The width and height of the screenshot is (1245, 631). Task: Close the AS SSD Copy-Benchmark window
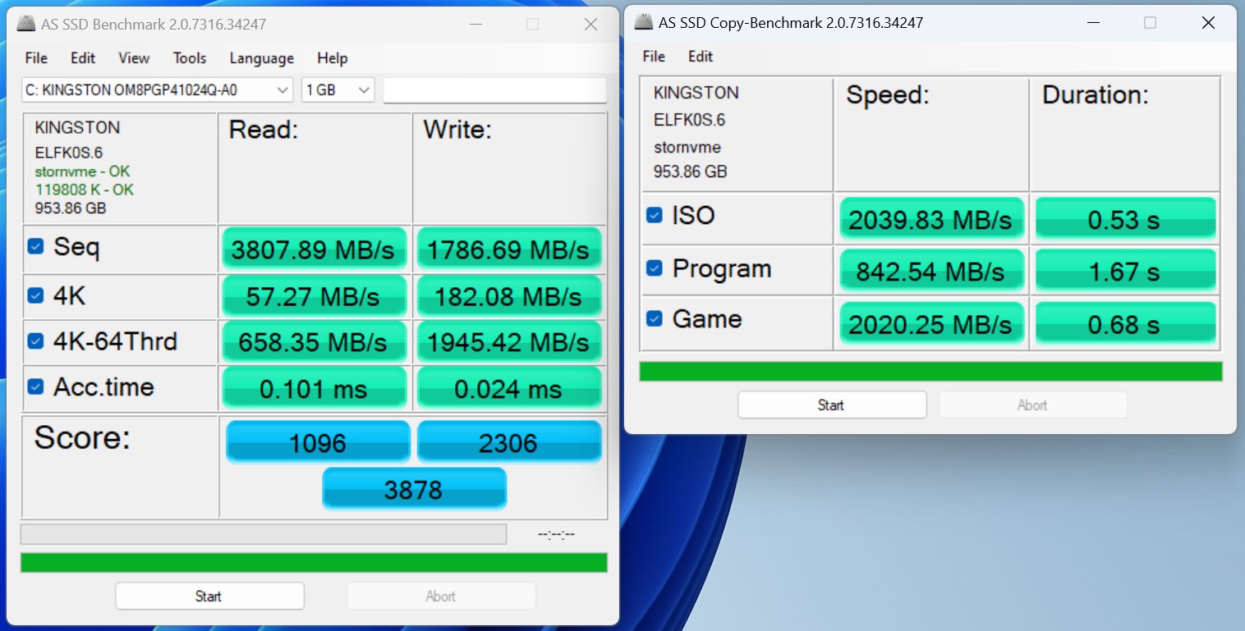click(x=1208, y=23)
